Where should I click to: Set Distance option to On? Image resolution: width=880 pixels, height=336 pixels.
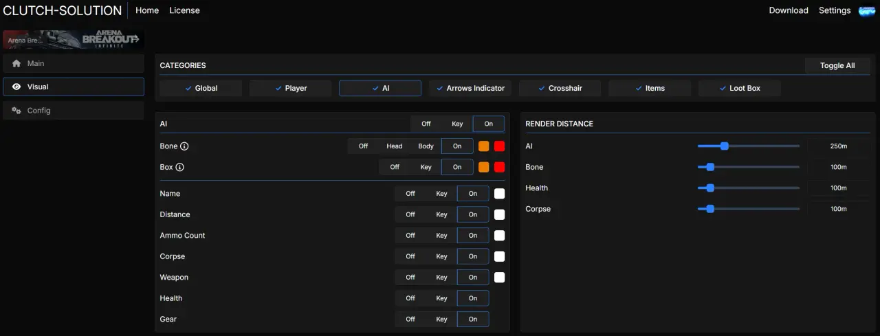pos(473,214)
